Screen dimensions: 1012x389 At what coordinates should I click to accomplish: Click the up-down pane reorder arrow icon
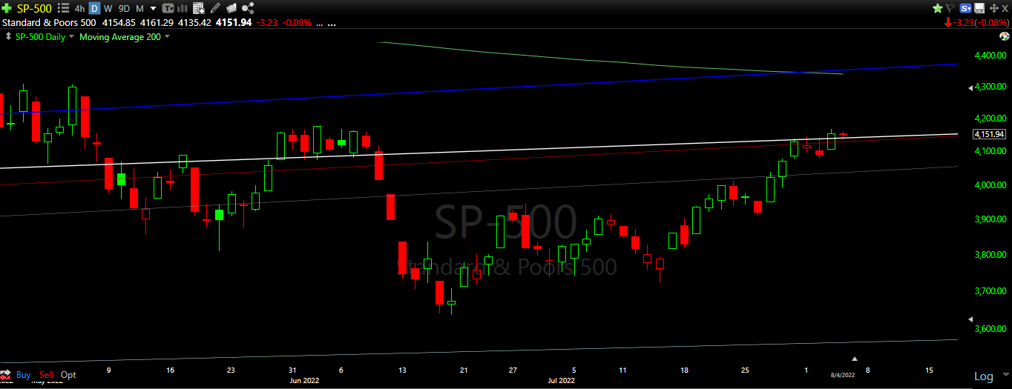pyautogui.click(x=8, y=36)
